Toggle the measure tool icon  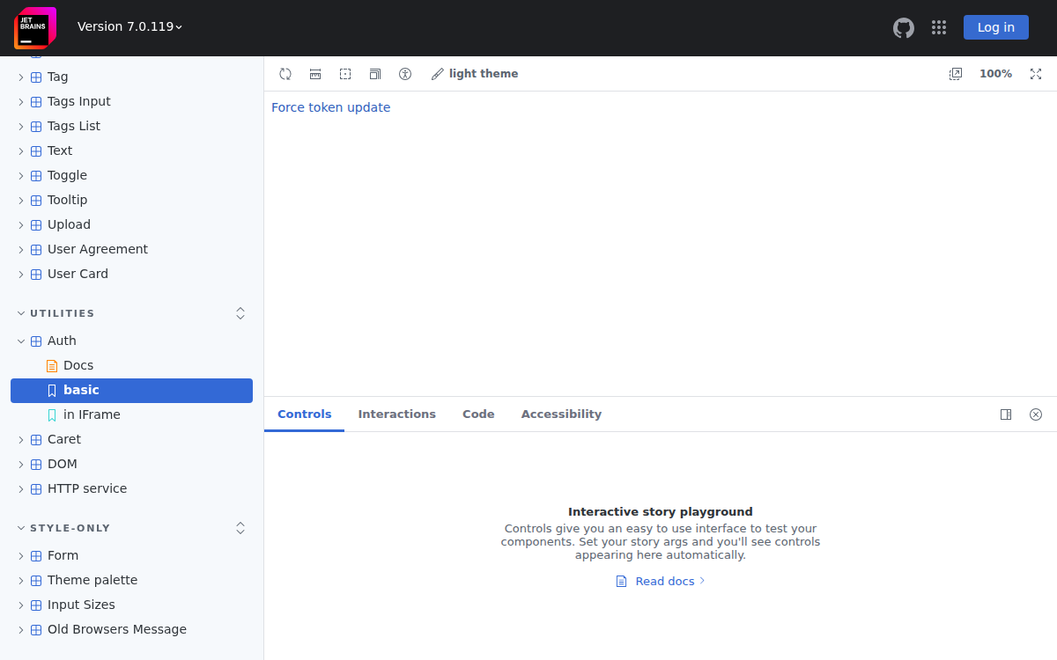[315, 74]
